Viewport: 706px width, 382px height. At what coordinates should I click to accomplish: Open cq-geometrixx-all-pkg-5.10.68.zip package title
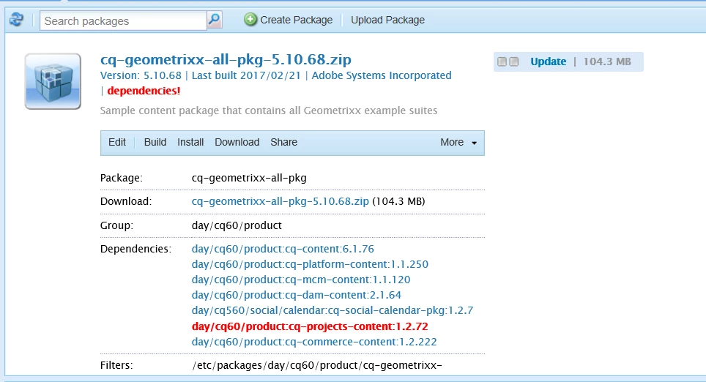[226, 59]
